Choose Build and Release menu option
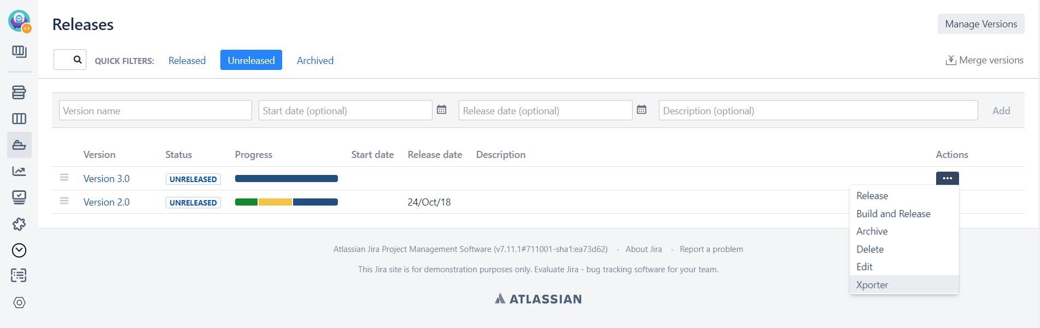Image resolution: width=1040 pixels, height=328 pixels. pyautogui.click(x=893, y=214)
